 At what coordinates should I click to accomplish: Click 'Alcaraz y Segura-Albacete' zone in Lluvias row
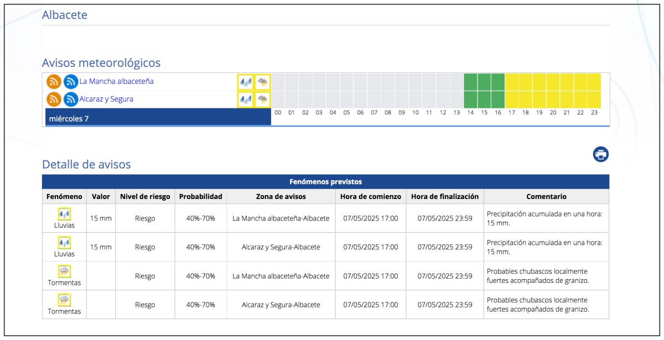[x=281, y=247]
